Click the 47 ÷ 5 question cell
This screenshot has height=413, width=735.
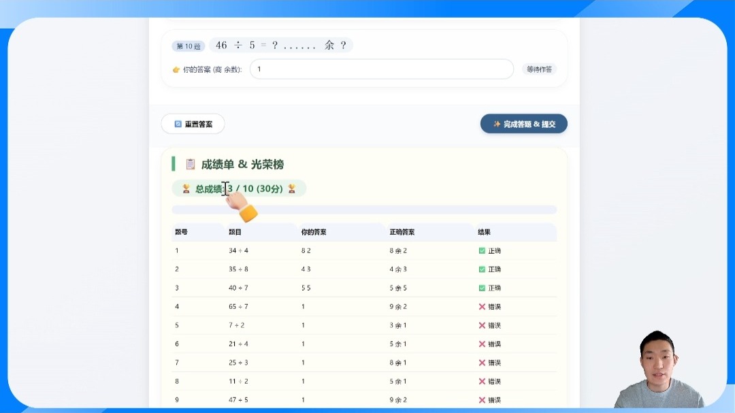tap(239, 400)
